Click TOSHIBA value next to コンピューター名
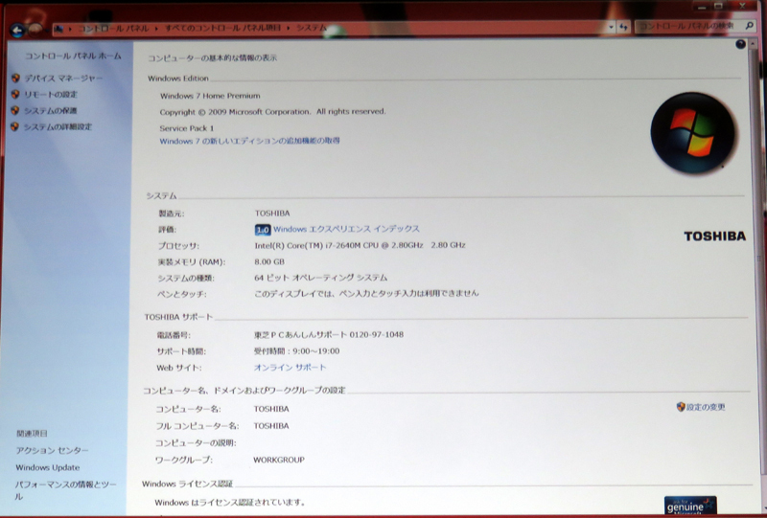Image resolution: width=767 pixels, height=518 pixels. (x=271, y=409)
